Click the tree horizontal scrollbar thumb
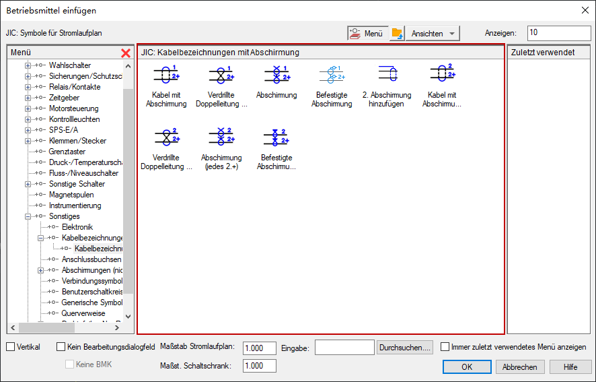596x382 pixels. point(46,327)
